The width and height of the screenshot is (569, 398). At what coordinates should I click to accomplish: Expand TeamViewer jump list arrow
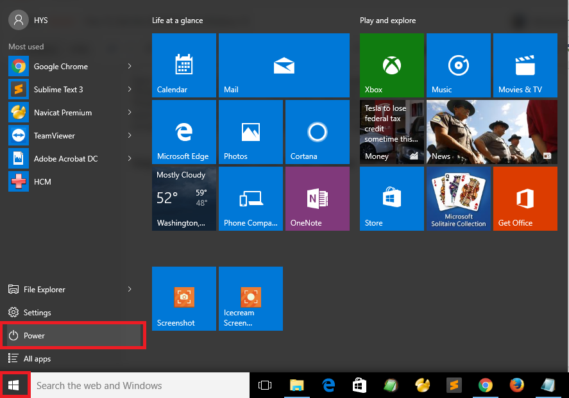pyautogui.click(x=130, y=135)
